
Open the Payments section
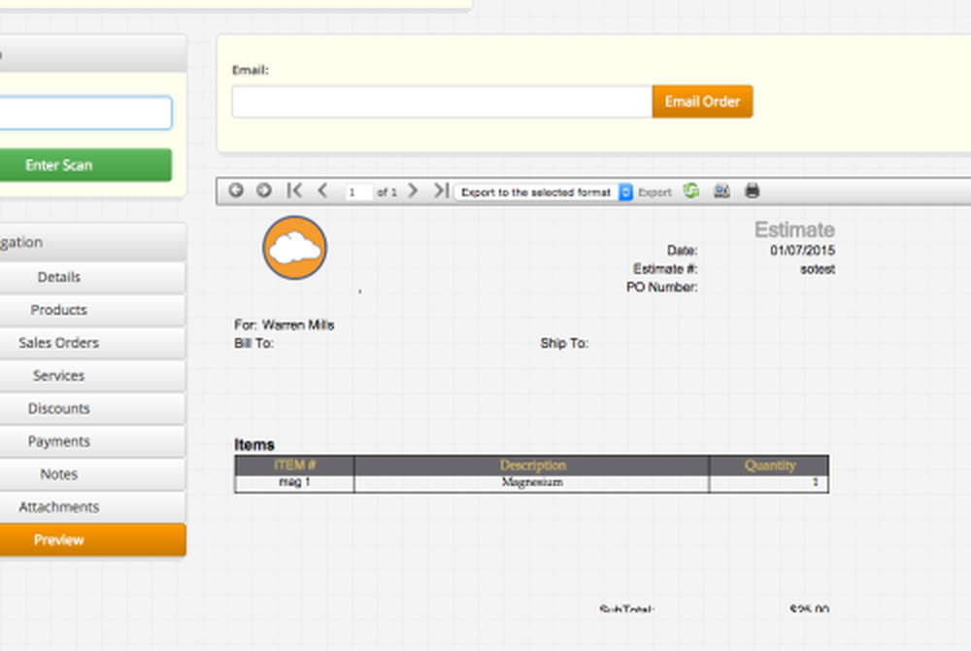[x=58, y=441]
